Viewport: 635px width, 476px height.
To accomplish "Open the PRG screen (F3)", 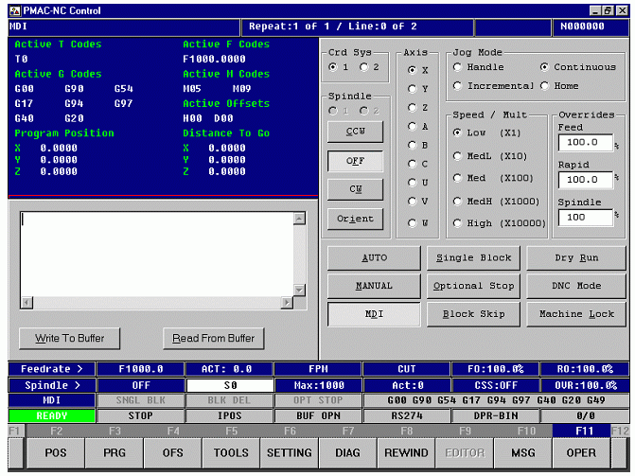I will (x=115, y=453).
